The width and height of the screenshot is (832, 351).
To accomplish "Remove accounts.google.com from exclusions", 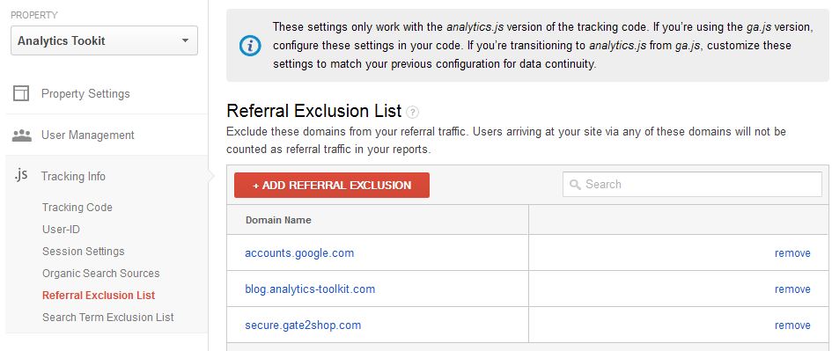I will click(x=792, y=252).
